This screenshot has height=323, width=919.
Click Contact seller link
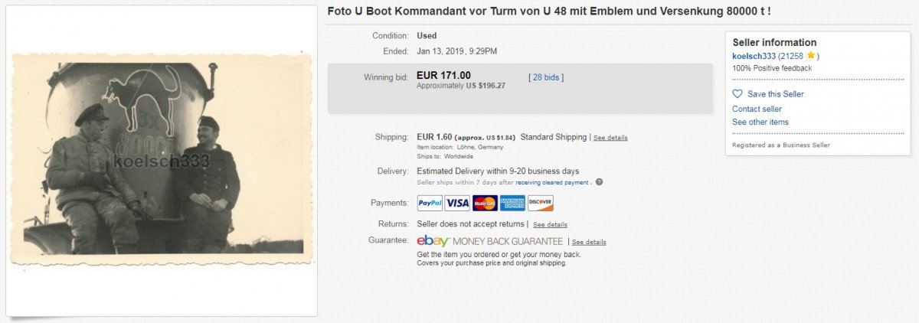(757, 109)
